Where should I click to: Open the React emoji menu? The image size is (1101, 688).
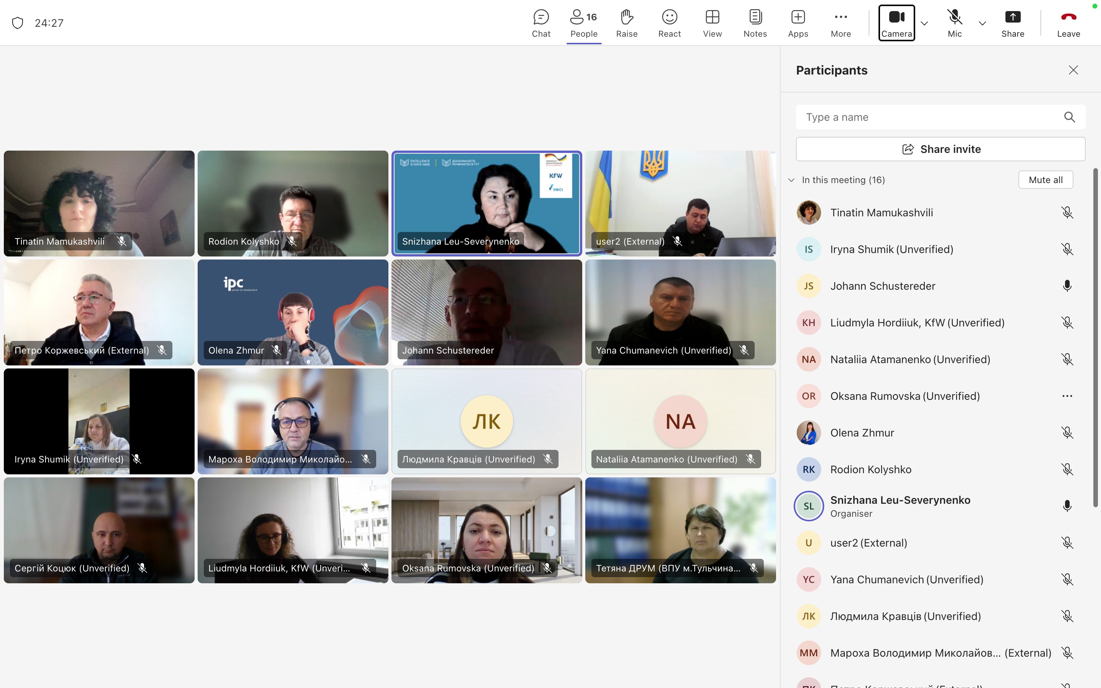click(x=669, y=23)
